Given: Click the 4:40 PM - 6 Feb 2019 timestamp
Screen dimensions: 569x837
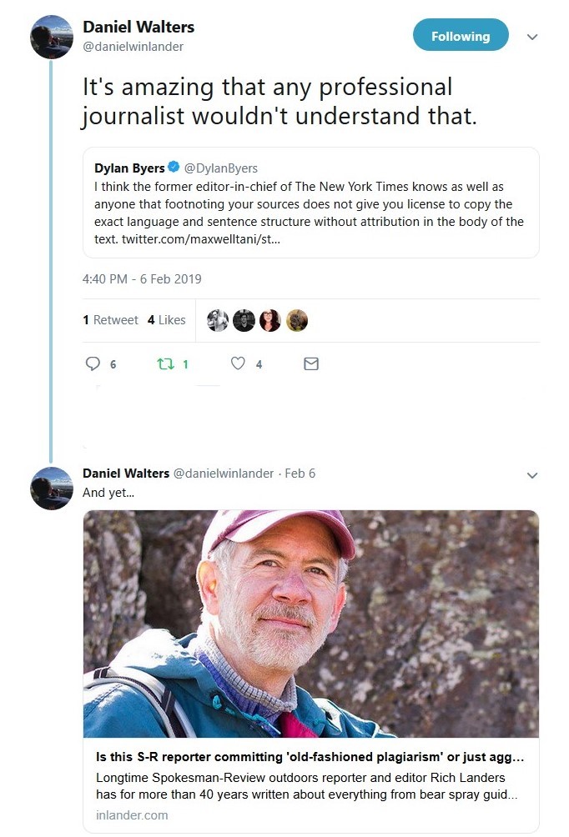Looking at the screenshot, I should tap(142, 279).
